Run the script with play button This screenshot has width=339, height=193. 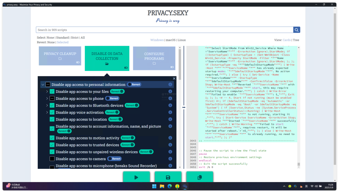(x=136, y=177)
